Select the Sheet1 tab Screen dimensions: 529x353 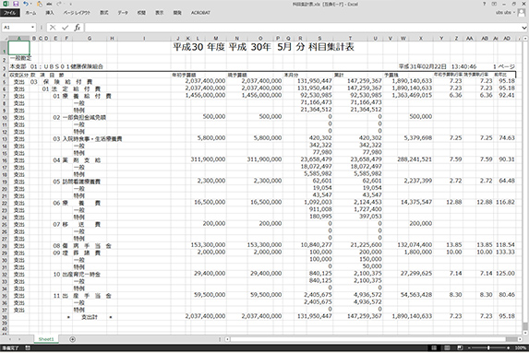46,339
